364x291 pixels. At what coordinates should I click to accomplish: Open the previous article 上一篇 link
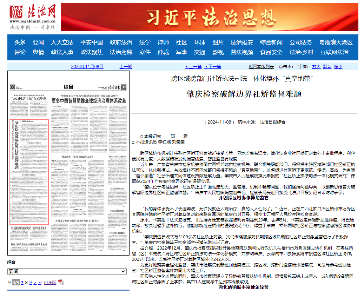point(193,66)
